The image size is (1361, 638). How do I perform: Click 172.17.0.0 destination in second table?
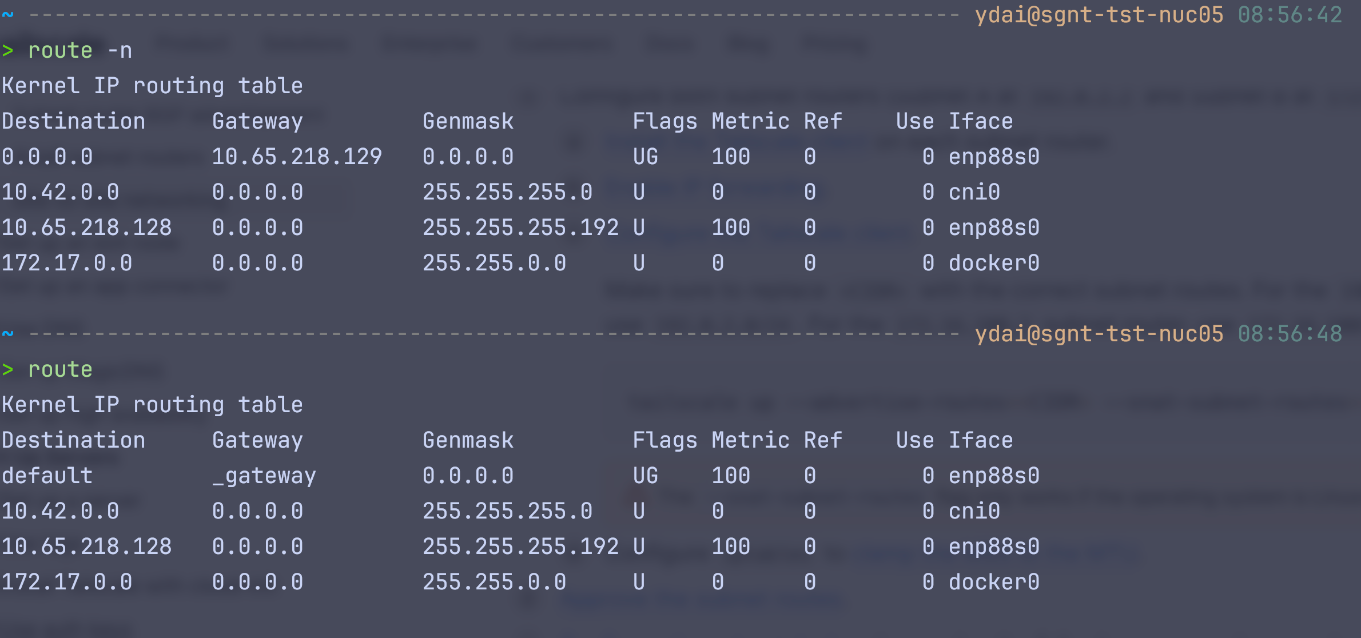(66, 582)
